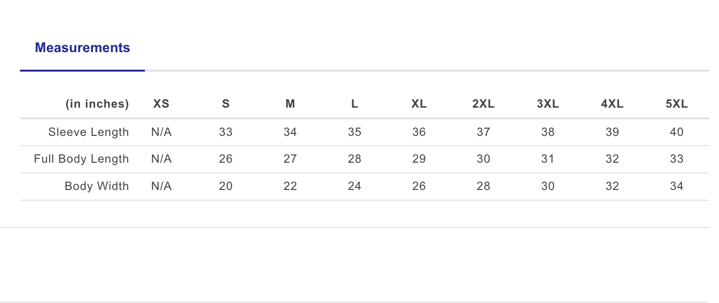
Task: Select the Sleeve Length row label
Action: coord(88,132)
